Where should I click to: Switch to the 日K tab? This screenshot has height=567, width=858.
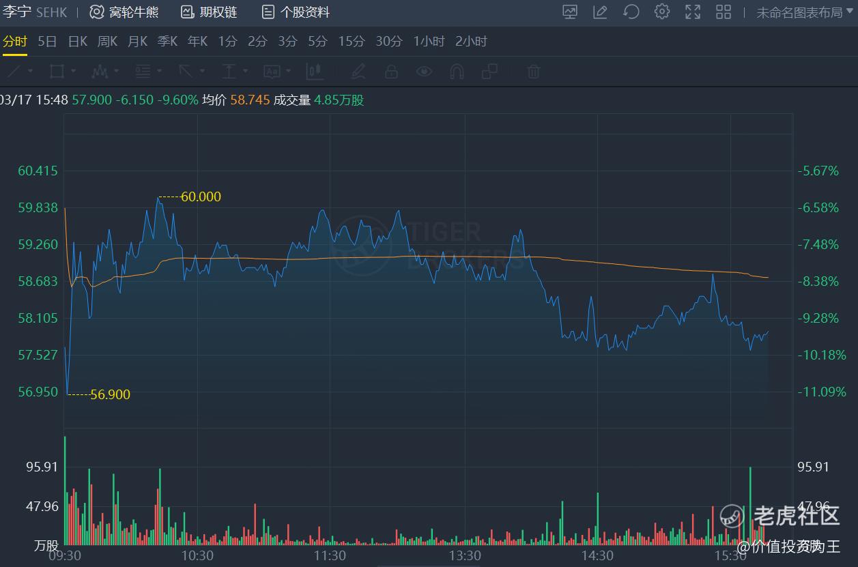pyautogui.click(x=77, y=42)
